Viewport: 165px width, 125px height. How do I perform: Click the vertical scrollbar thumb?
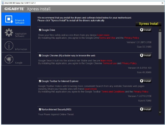pos(160,45)
